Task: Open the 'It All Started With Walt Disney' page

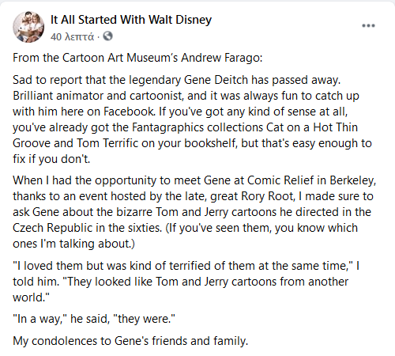Action: [x=131, y=20]
